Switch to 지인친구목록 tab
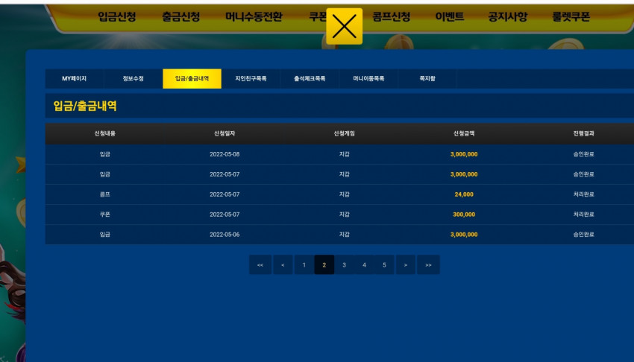This screenshot has width=634, height=362. 251,79
